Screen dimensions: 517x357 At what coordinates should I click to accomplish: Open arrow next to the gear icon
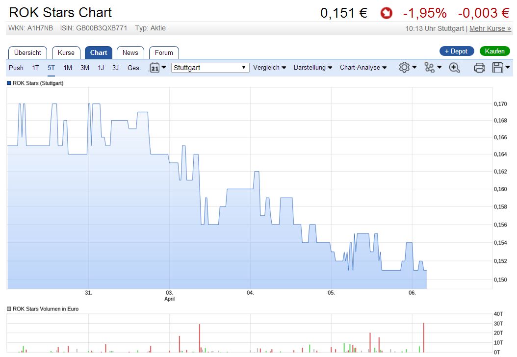[x=414, y=67]
